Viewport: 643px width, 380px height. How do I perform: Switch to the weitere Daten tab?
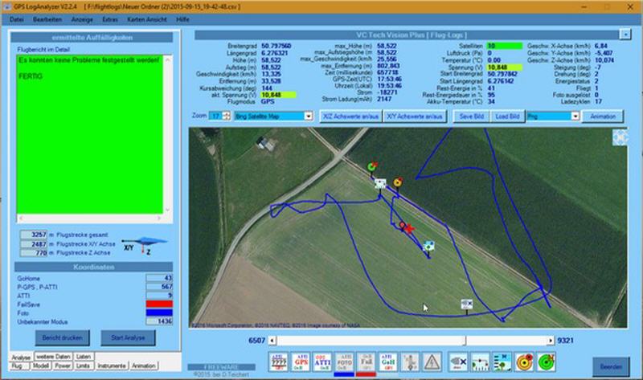coord(53,357)
